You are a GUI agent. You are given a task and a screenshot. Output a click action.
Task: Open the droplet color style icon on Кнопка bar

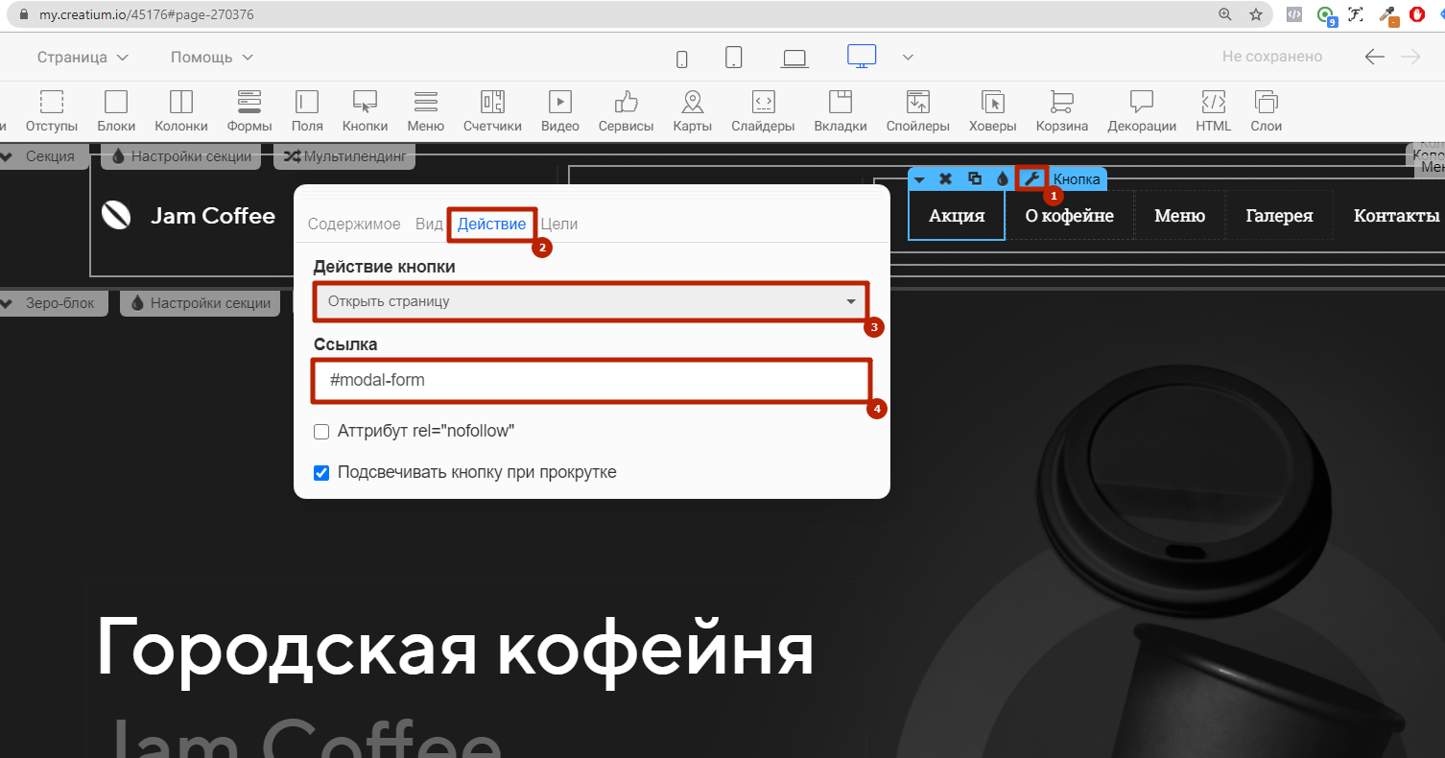tap(1003, 178)
